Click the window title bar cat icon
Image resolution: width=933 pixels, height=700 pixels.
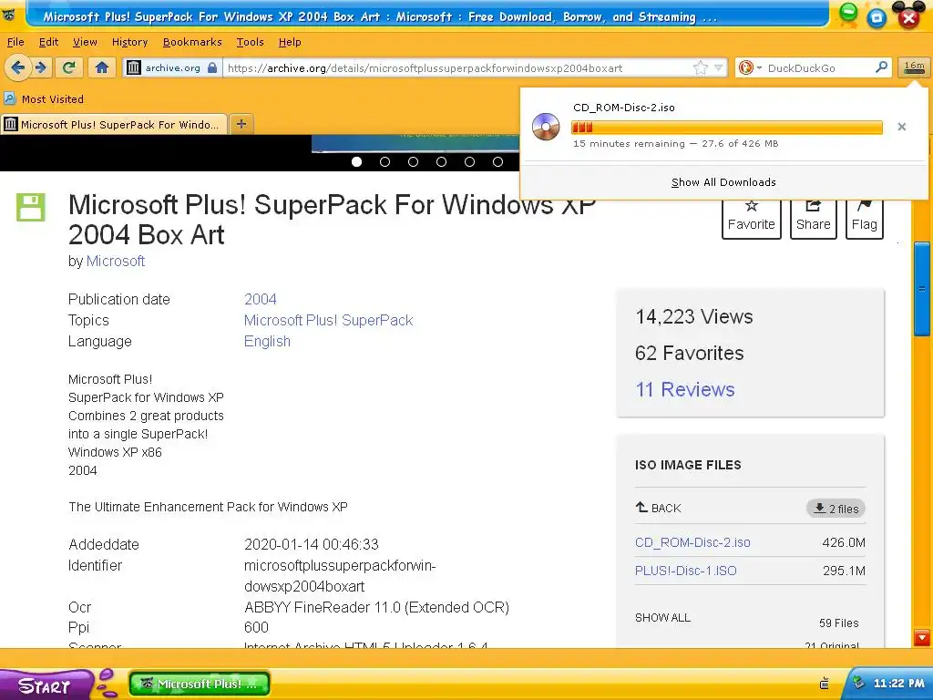coord(9,15)
